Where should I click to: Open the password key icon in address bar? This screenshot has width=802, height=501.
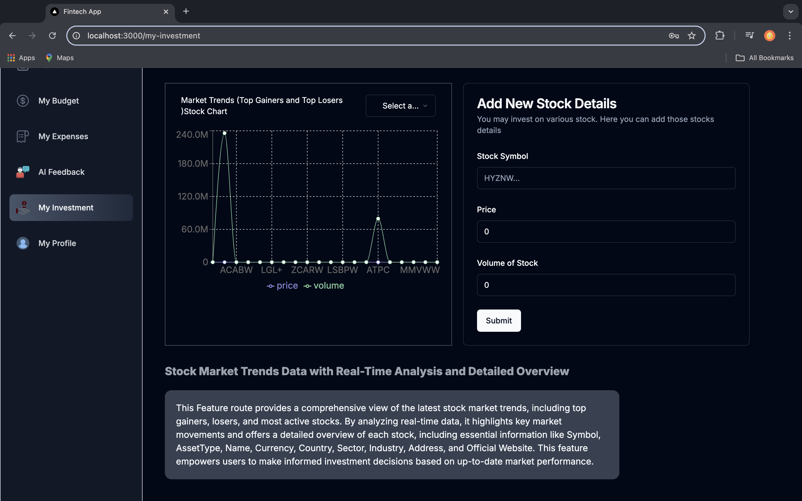pos(673,36)
